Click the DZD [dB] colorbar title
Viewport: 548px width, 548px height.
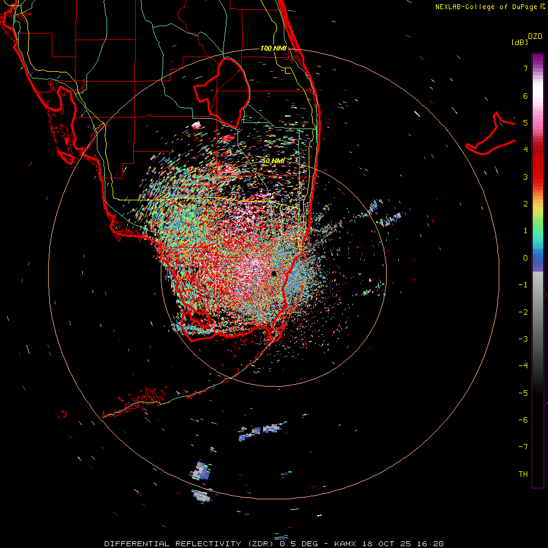[x=527, y=39]
